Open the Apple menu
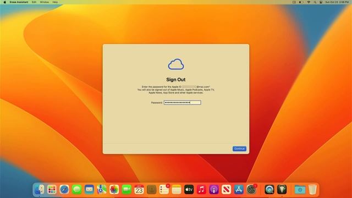The width and height of the screenshot is (352, 198). coord(5,2)
